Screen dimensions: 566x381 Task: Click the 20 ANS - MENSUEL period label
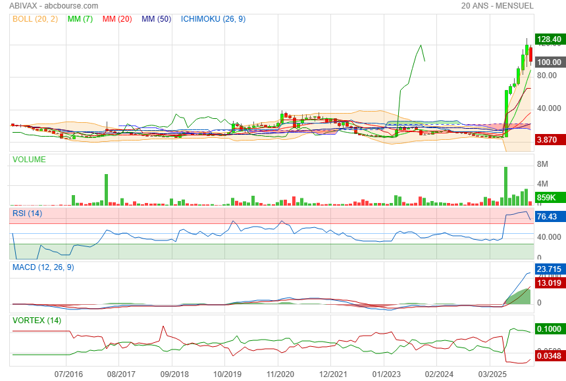(x=498, y=6)
